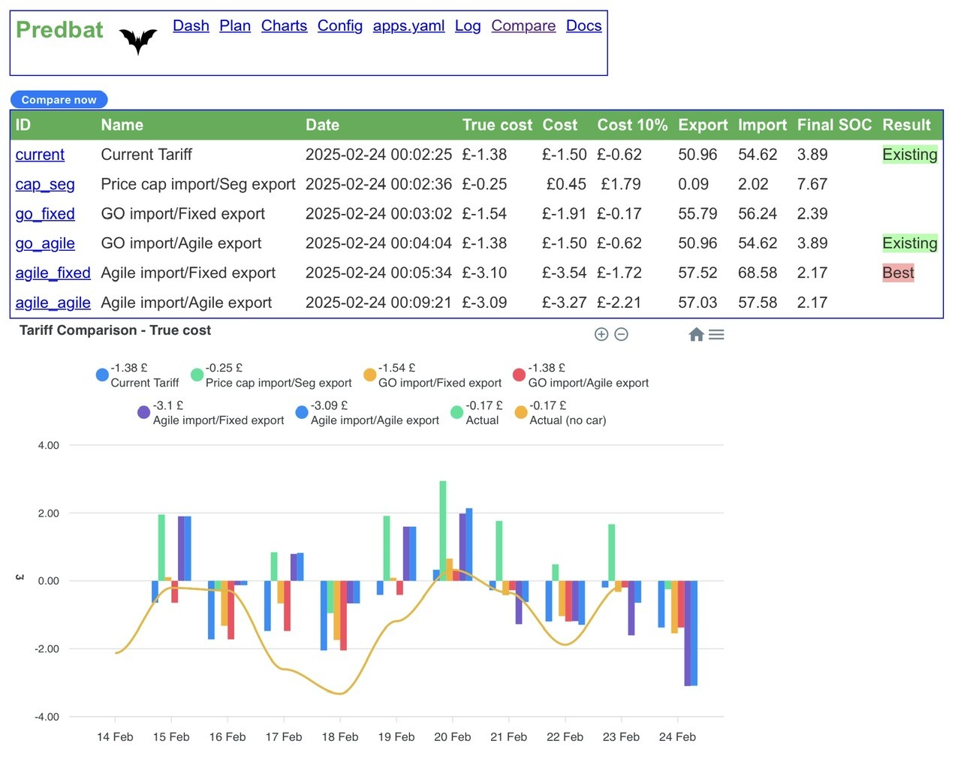
Task: Open the cap_seg tariff link
Action: pos(45,184)
